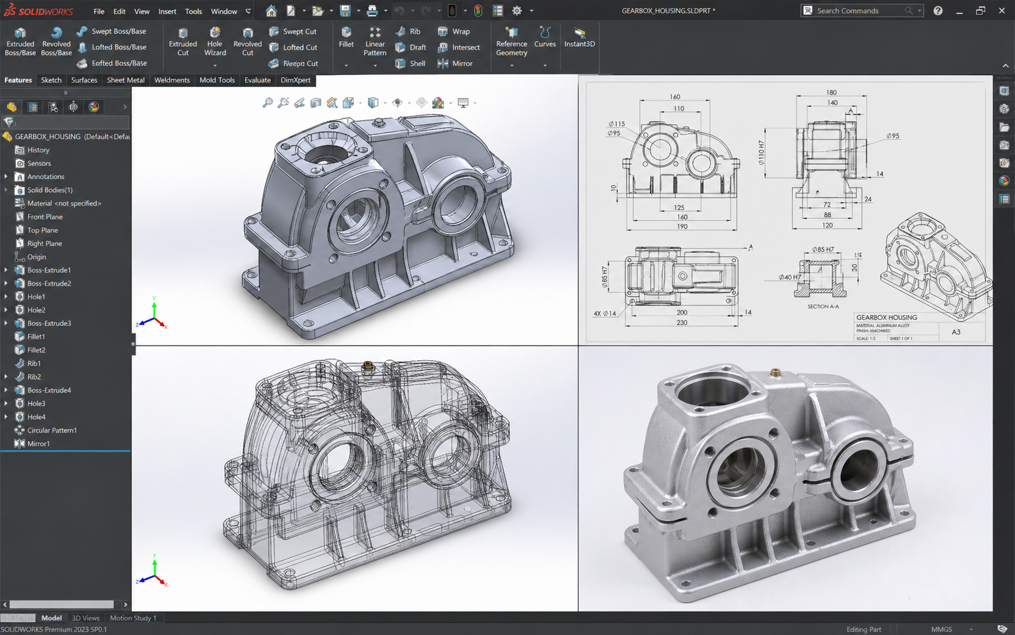
Task: Open the Fillet dropdown arrow
Action: click(346, 65)
